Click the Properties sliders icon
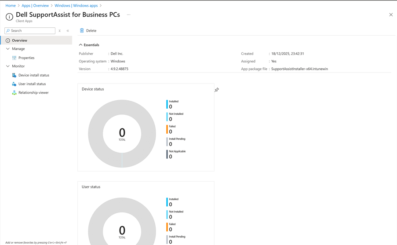Screen dimensions: 397x245 [14, 58]
